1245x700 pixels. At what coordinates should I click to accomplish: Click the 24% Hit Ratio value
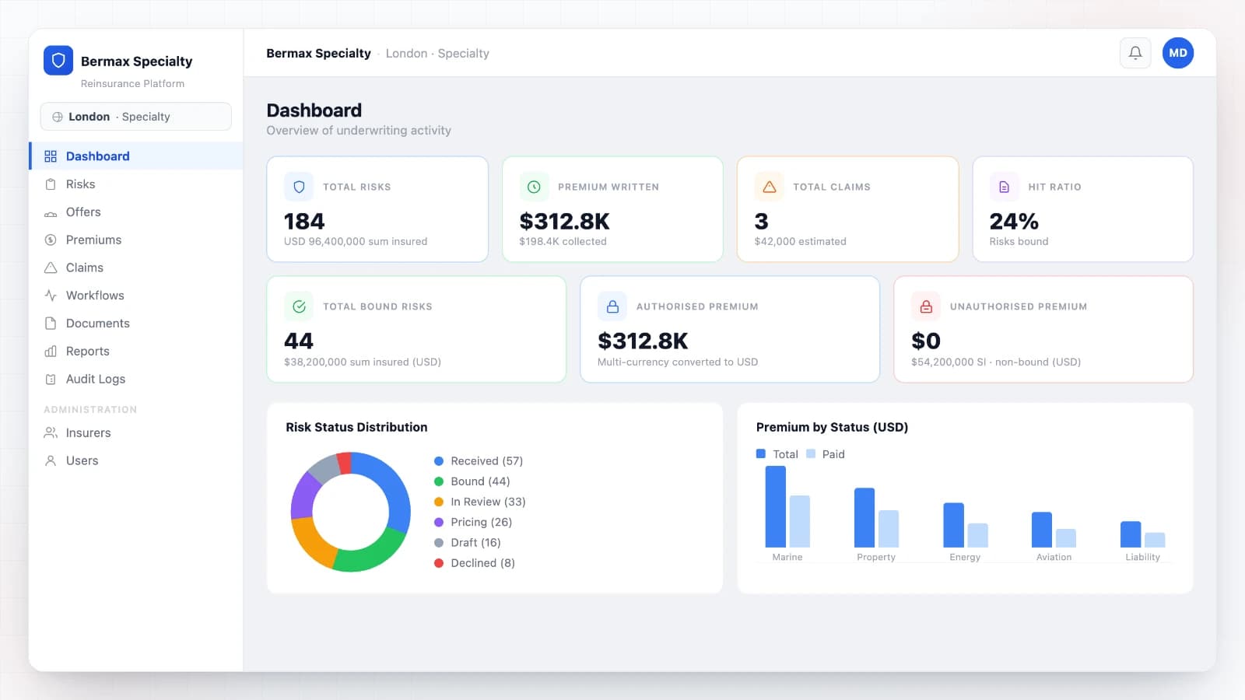[x=1014, y=222]
